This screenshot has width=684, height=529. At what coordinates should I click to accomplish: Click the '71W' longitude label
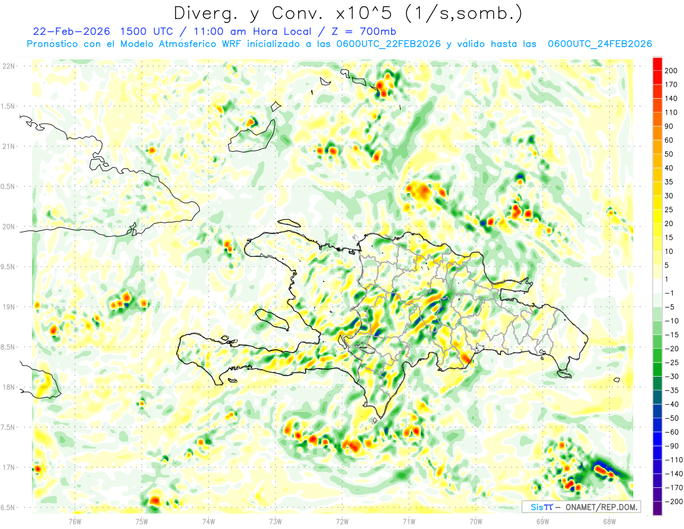pos(409,521)
